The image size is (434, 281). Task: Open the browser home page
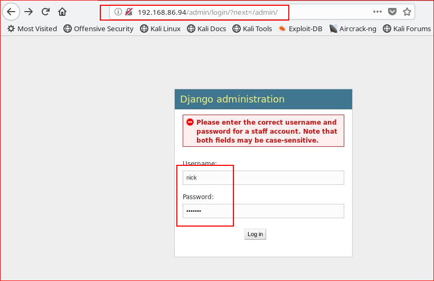click(x=62, y=12)
